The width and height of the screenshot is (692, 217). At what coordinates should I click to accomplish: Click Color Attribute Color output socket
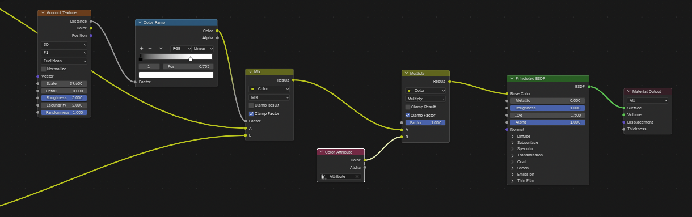coord(364,160)
